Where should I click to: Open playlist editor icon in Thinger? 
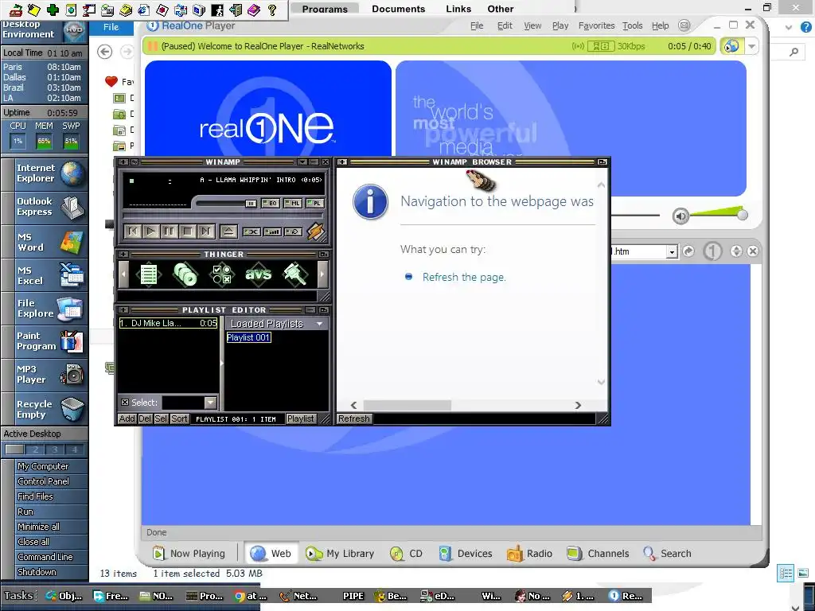click(x=149, y=274)
